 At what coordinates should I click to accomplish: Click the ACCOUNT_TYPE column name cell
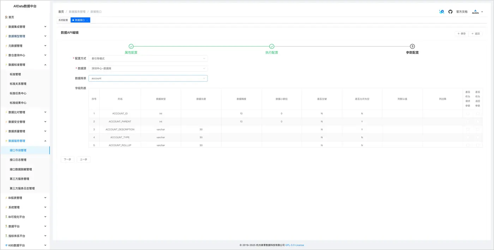click(120, 138)
